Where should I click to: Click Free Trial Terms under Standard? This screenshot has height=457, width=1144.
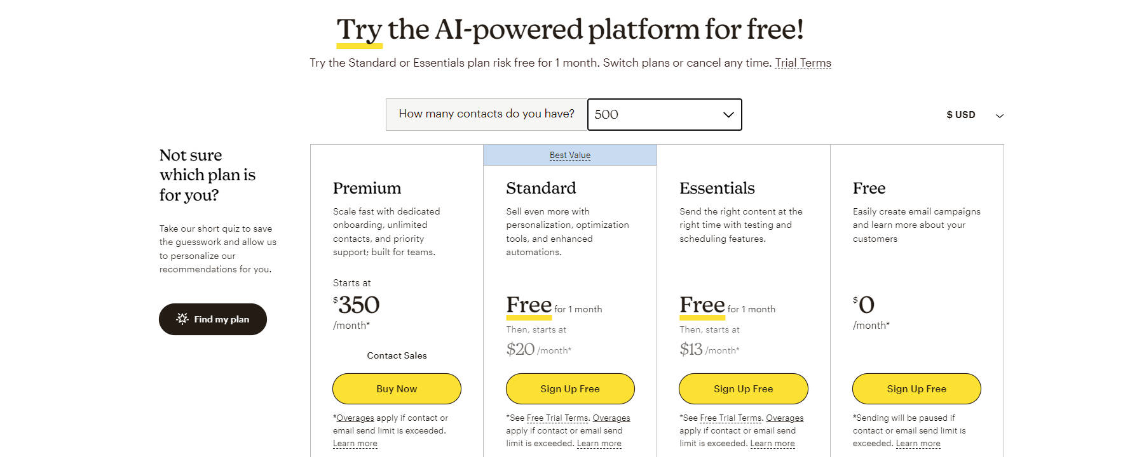pos(557,418)
